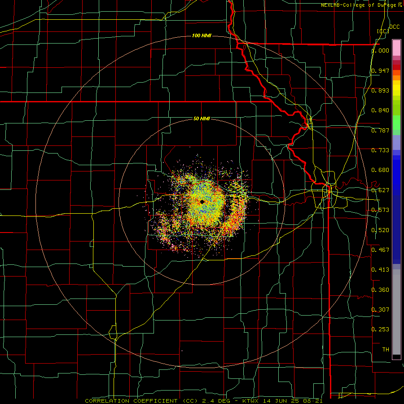404x404 pixels.
Task: Click the NEXLAB-College of DuPage credit text
Action: pyautogui.click(x=361, y=5)
